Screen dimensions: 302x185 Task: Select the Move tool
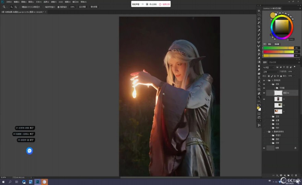(259, 11)
